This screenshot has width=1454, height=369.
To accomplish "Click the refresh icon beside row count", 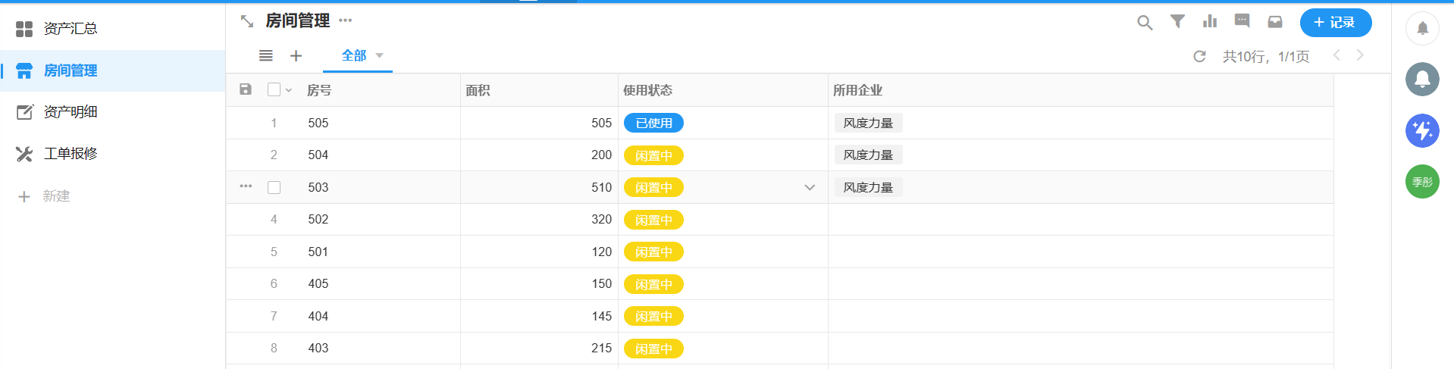I will coord(1199,57).
